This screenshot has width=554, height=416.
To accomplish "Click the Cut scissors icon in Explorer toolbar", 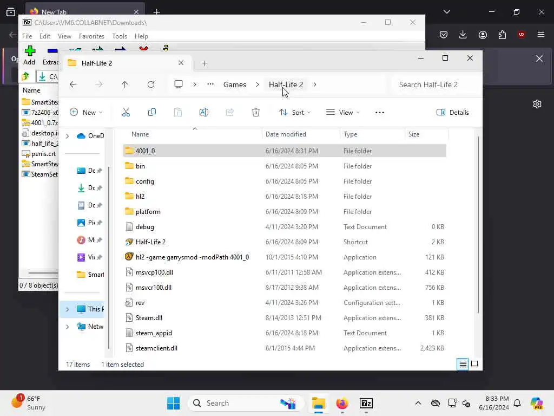I will pyautogui.click(x=126, y=113).
